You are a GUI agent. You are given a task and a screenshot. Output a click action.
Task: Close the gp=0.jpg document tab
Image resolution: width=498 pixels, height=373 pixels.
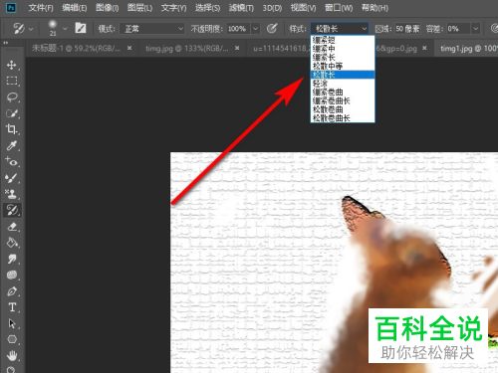click(x=424, y=49)
